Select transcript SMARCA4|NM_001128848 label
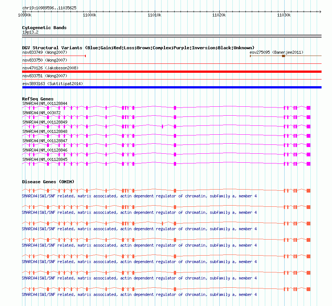The width and height of the screenshot is (332, 306). [45, 131]
